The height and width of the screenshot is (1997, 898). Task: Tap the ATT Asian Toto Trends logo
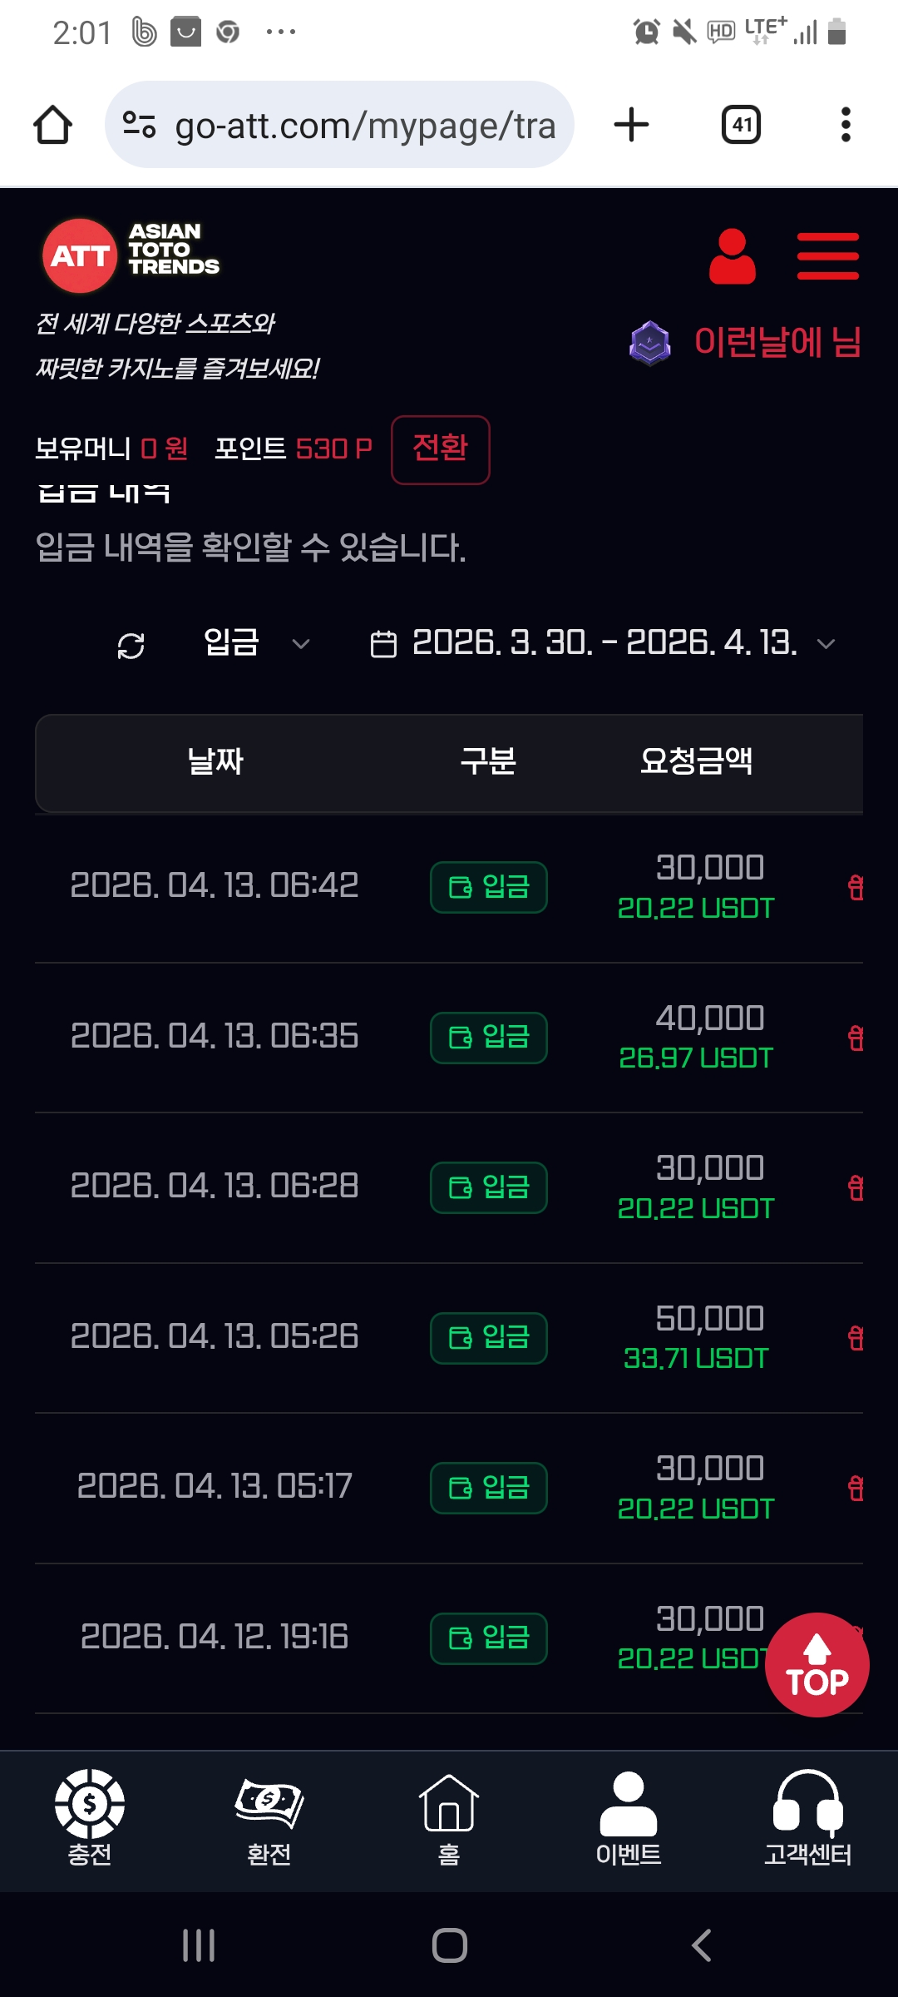click(x=131, y=255)
